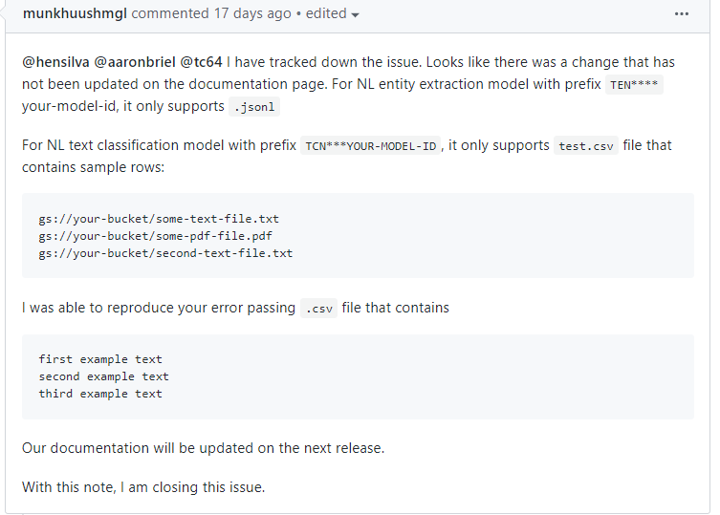
Task: Click the some-pdf-file.pdf path line
Action: [155, 236]
